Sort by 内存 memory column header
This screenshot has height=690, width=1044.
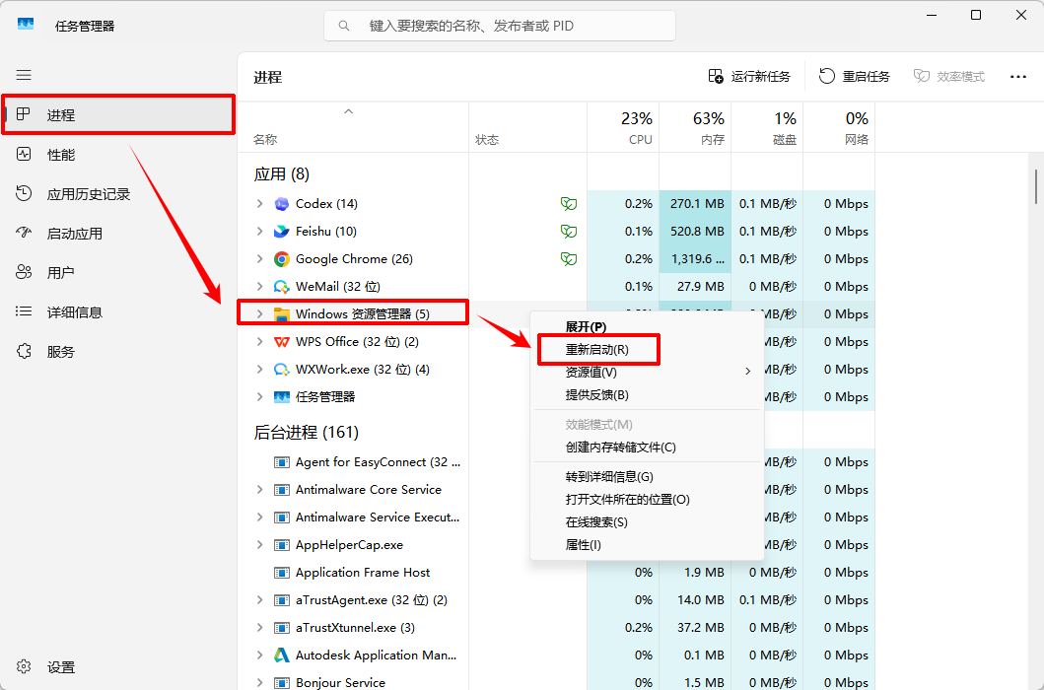click(695, 128)
